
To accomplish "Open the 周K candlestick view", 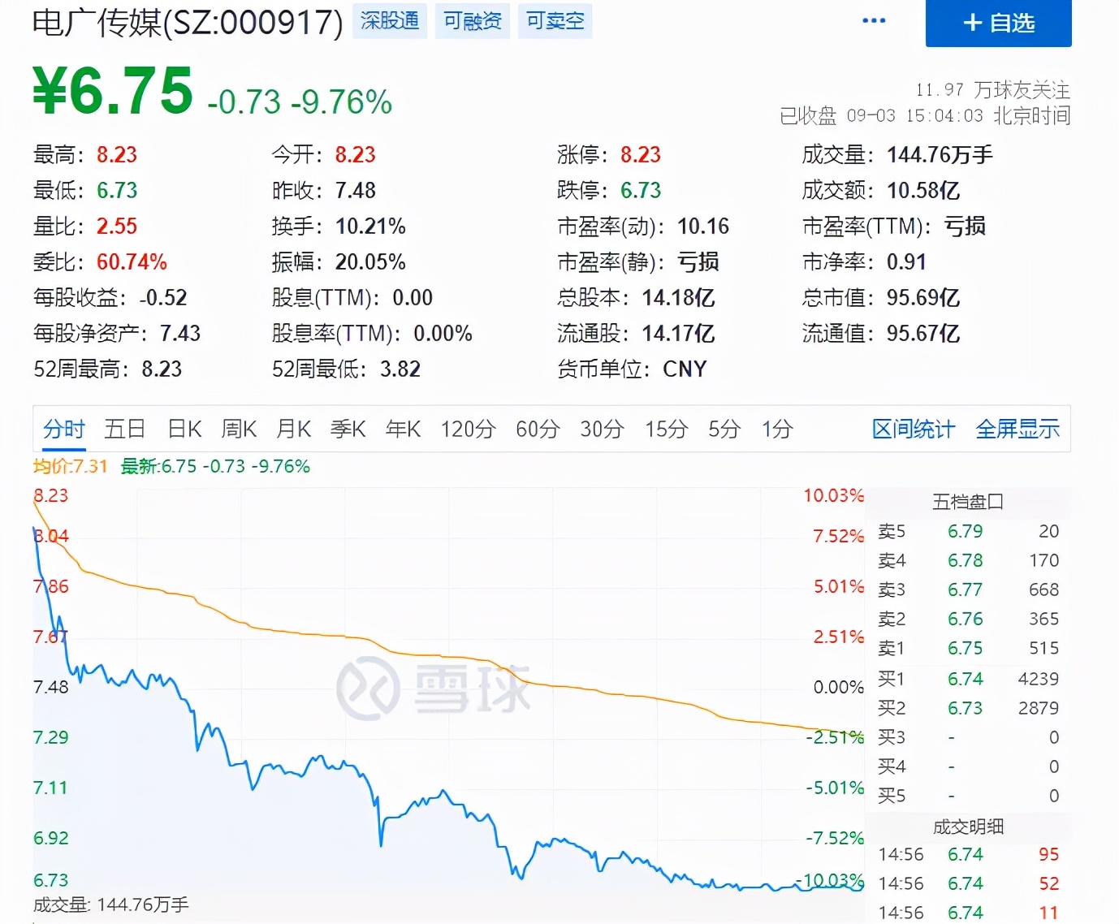I will point(238,429).
